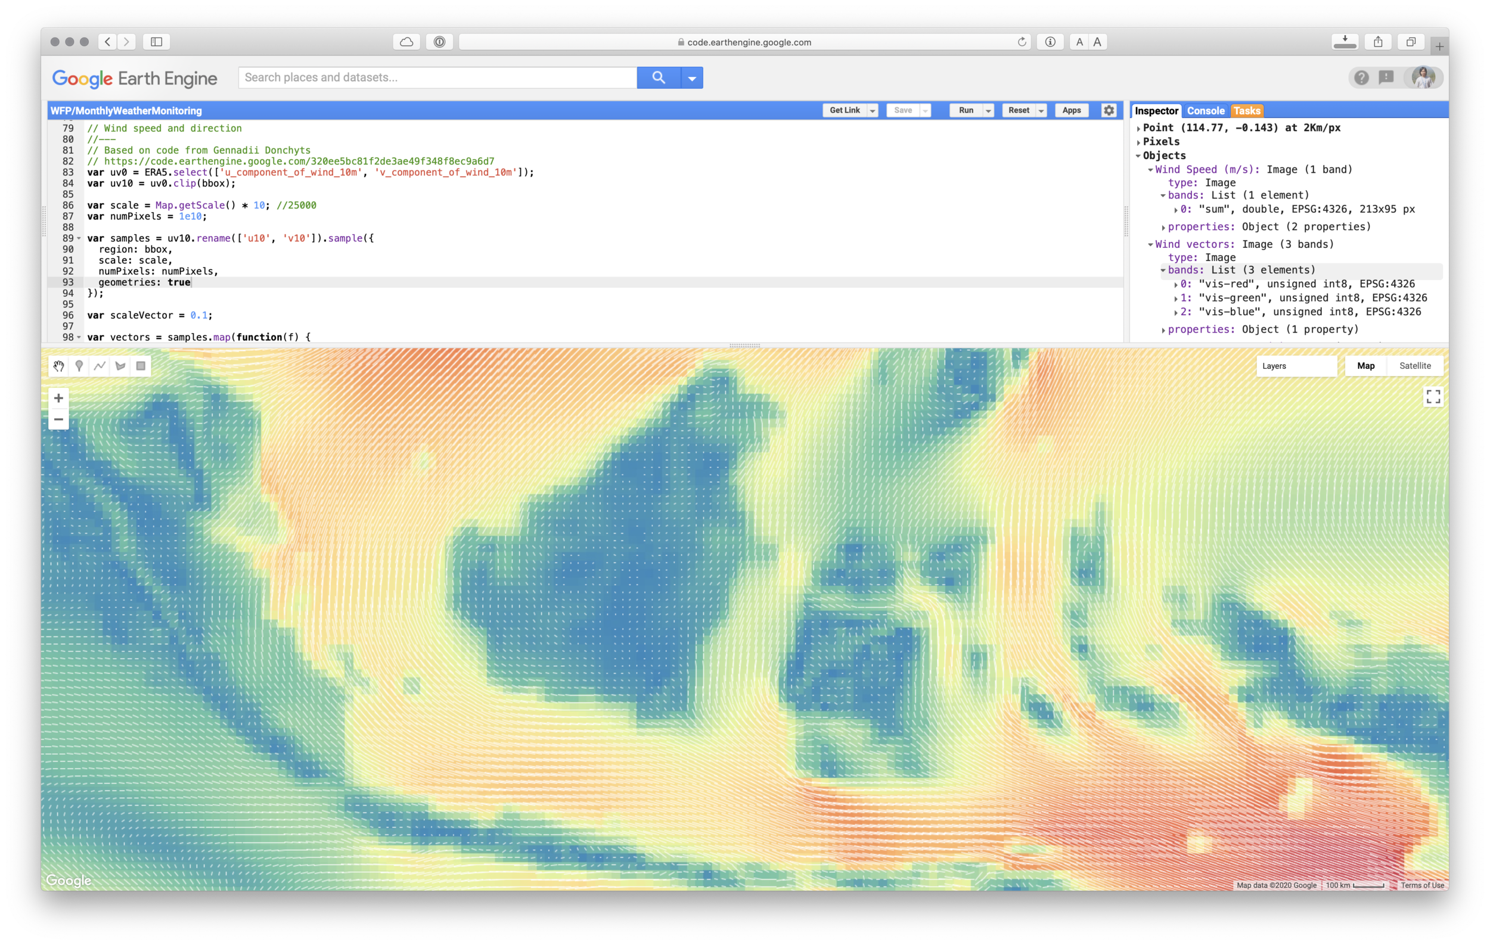
Task: Select the draw polygon shape tool
Action: click(x=120, y=366)
